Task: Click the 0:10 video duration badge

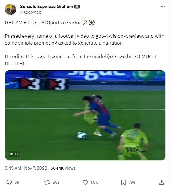Action: (x=14, y=154)
